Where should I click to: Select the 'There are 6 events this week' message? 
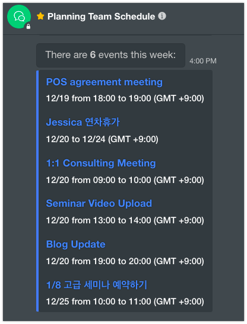[110, 55]
